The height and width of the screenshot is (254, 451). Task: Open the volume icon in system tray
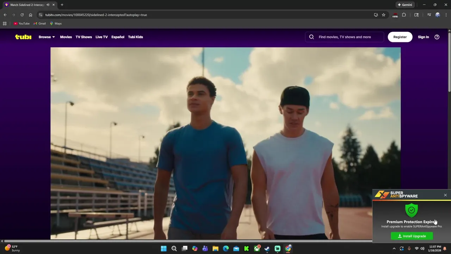422,248
